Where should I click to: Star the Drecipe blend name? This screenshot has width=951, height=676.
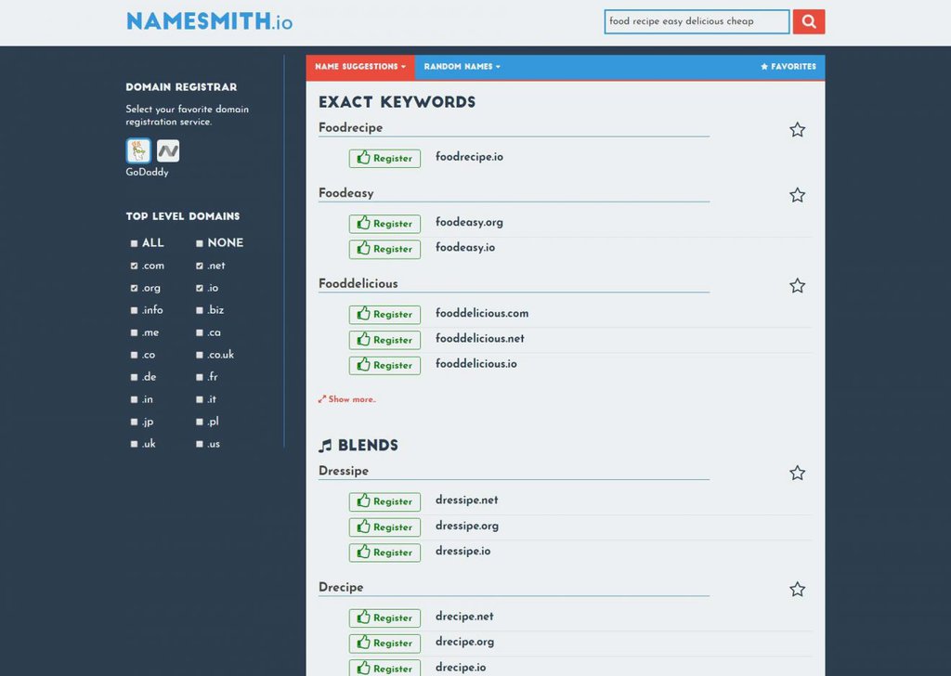click(x=797, y=590)
